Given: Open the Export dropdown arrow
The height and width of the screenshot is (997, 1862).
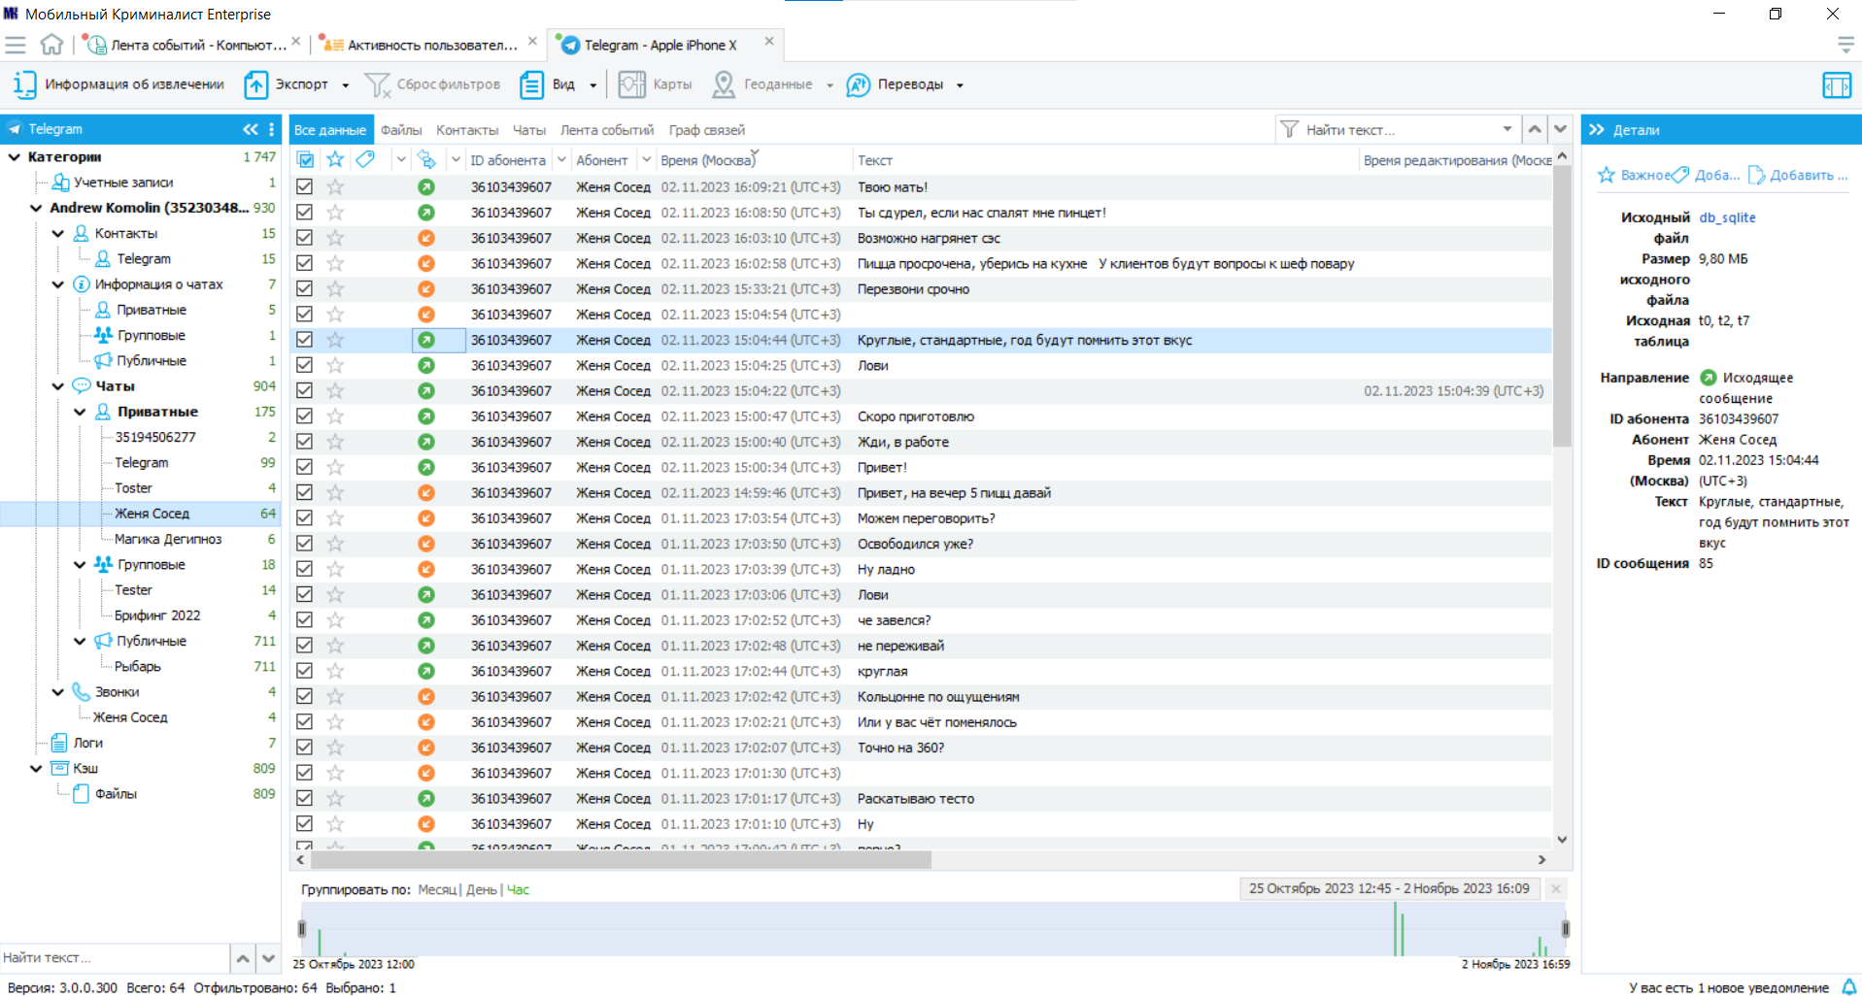Looking at the screenshot, I should 346,85.
